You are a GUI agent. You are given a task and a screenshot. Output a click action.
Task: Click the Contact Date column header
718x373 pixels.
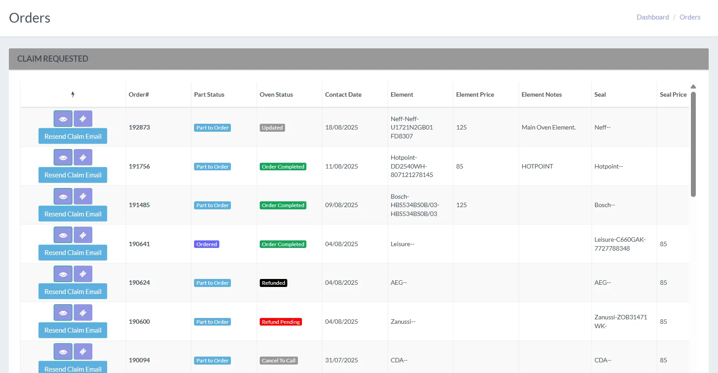(x=343, y=94)
